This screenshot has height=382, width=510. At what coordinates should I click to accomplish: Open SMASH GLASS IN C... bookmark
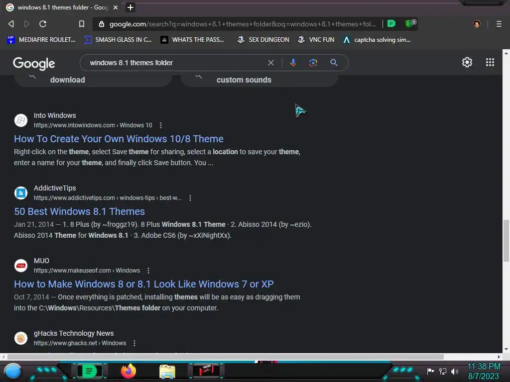(x=118, y=40)
